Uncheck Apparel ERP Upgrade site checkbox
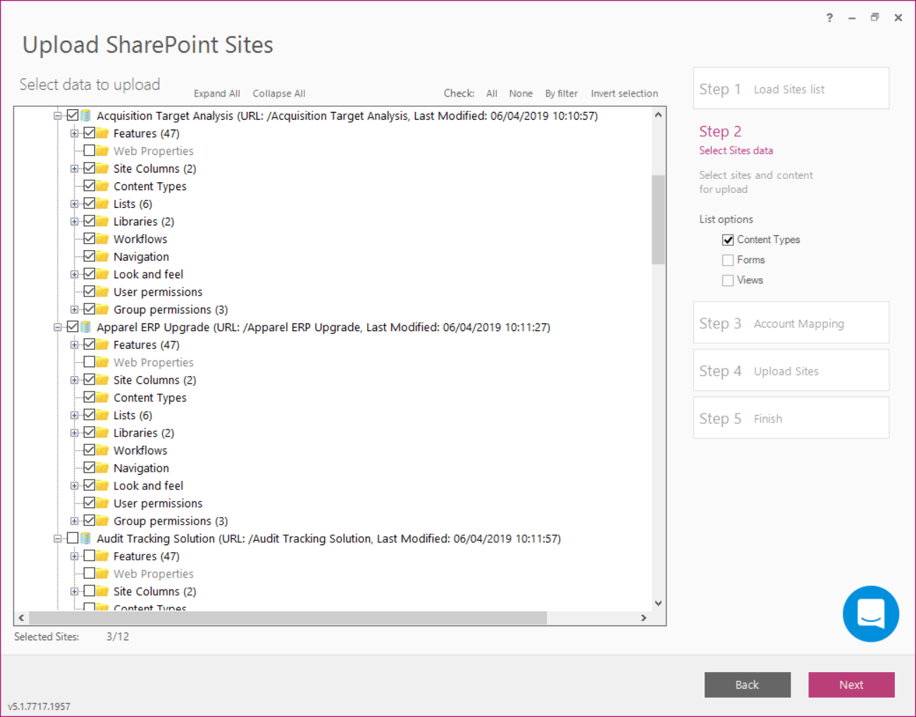916x717 pixels. click(73, 327)
